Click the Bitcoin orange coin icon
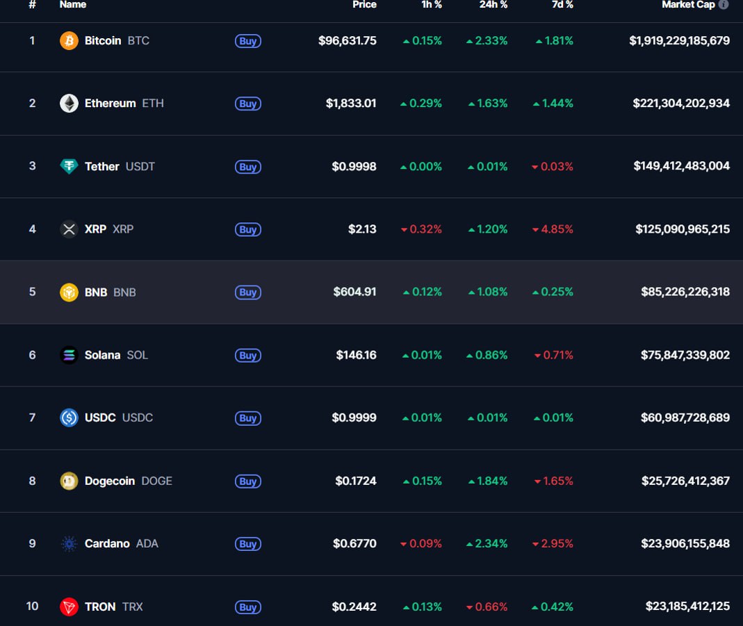The image size is (743, 626). point(69,40)
